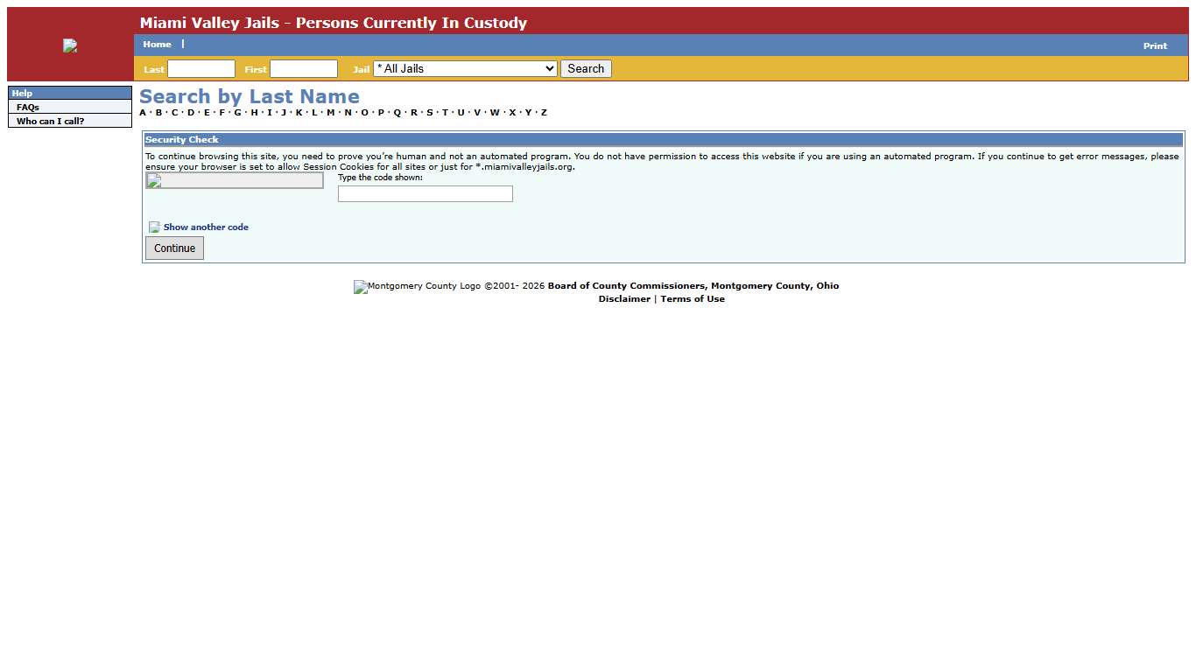Click the Print link in navigation bar

click(1154, 45)
